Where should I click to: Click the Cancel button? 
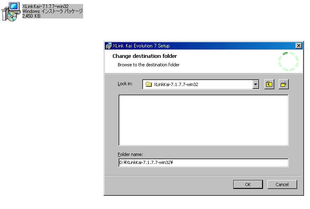click(282, 184)
